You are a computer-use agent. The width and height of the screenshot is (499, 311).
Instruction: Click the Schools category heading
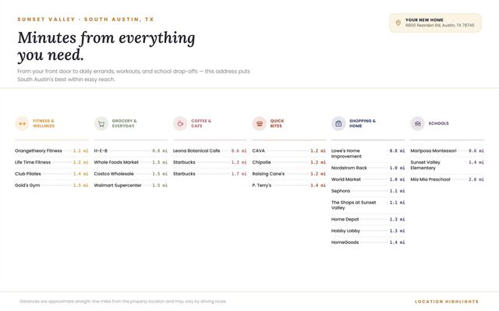coord(438,123)
